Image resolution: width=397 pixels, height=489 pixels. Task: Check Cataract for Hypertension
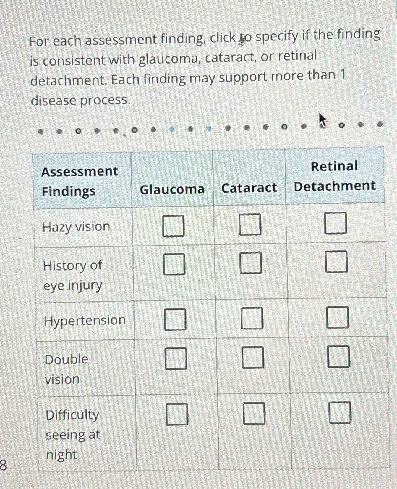click(x=252, y=319)
